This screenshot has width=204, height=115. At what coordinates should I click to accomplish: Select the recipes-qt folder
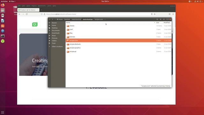coord(119,51)
